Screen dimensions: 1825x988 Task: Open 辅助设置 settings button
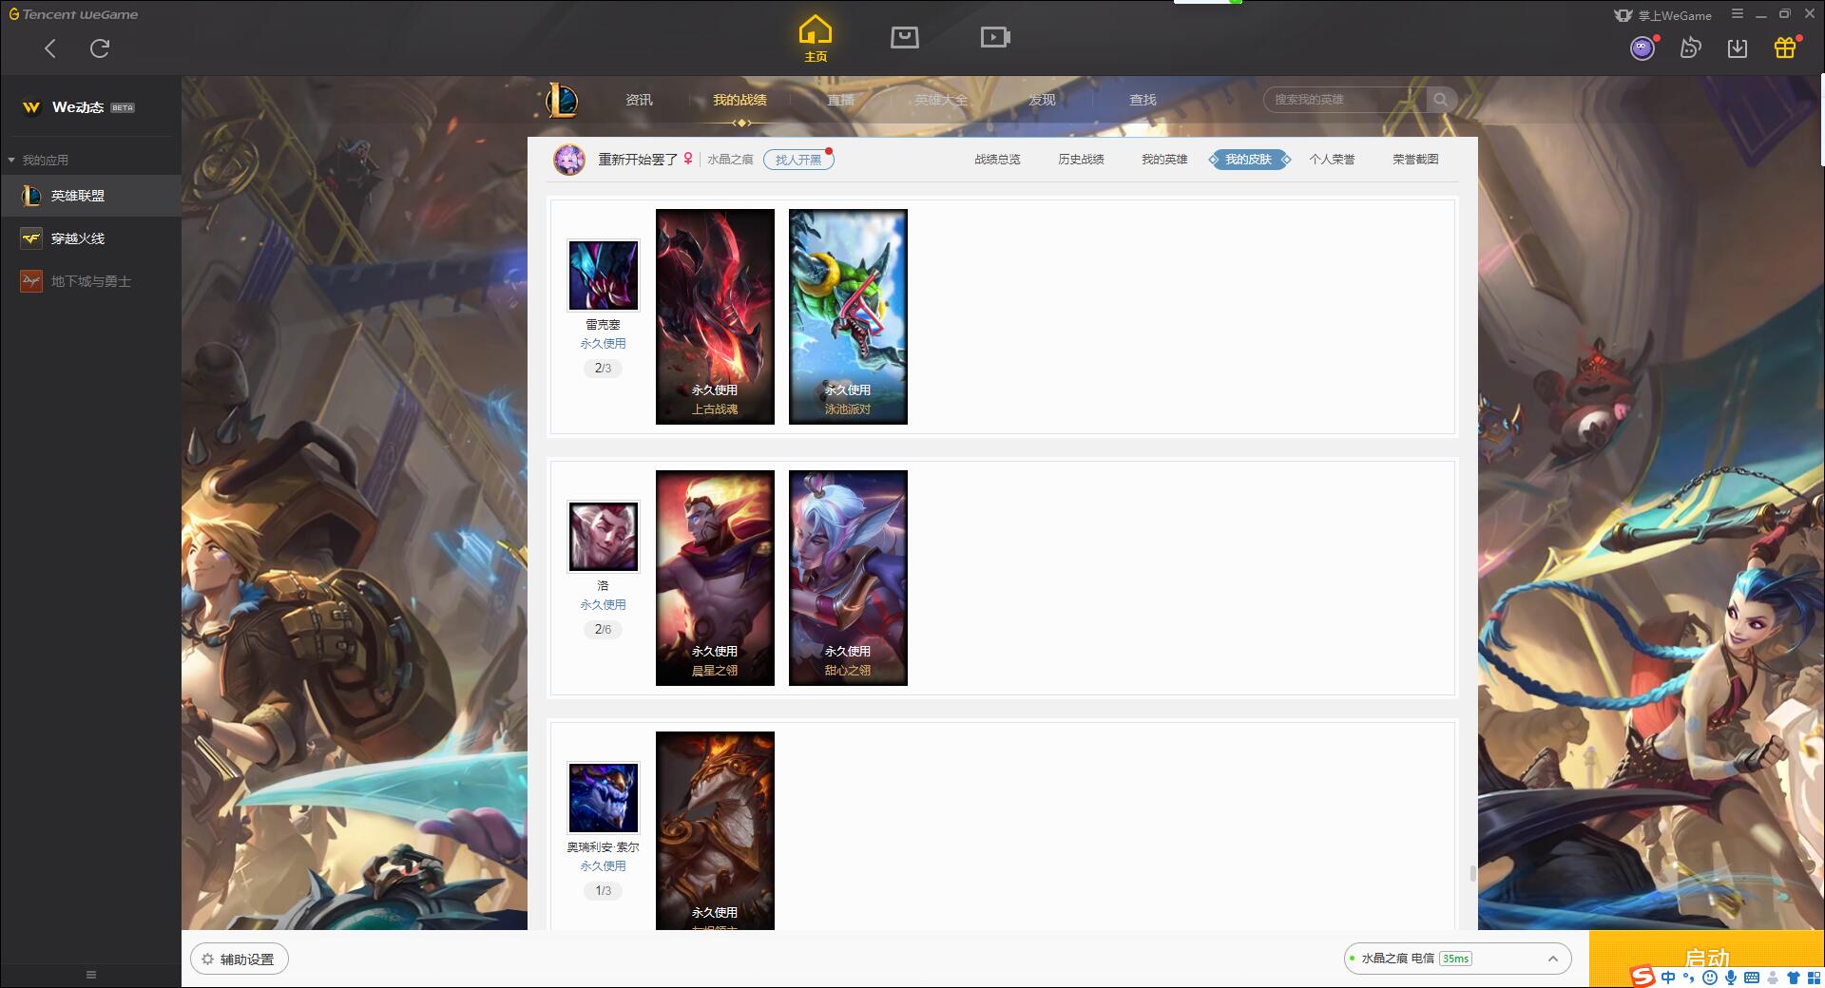pos(240,959)
